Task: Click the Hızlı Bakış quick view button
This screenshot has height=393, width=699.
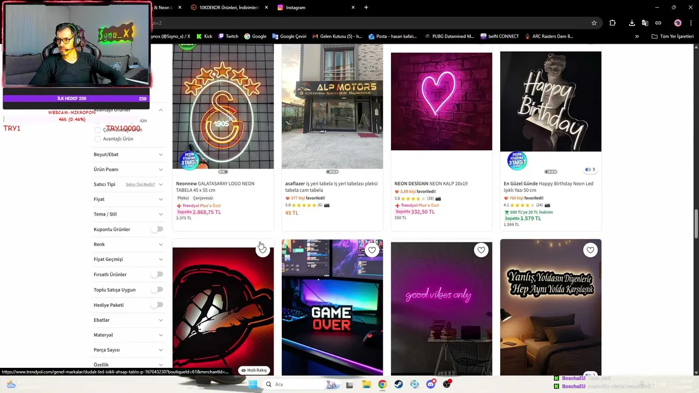Action: click(x=254, y=370)
